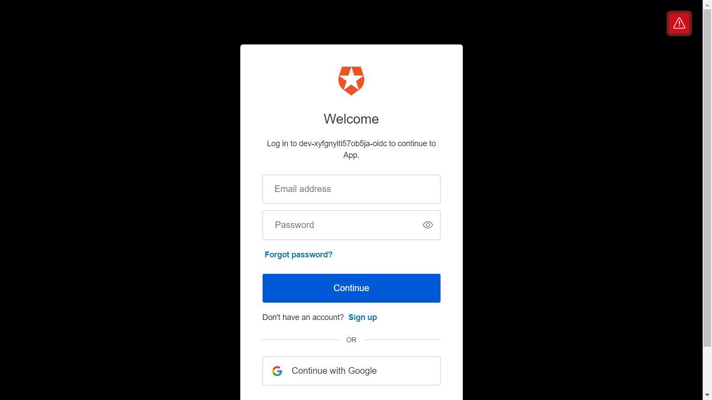
Task: Click the black background left of the login card
Action: coord(120,200)
